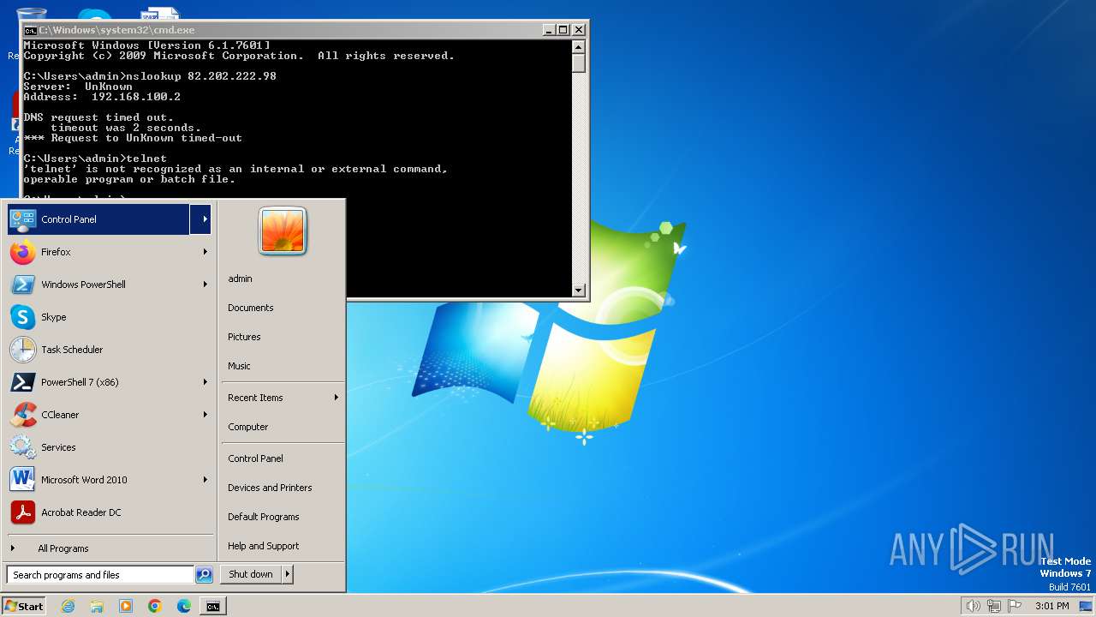
Task: Open Action Center flag icon
Action: point(1015,606)
